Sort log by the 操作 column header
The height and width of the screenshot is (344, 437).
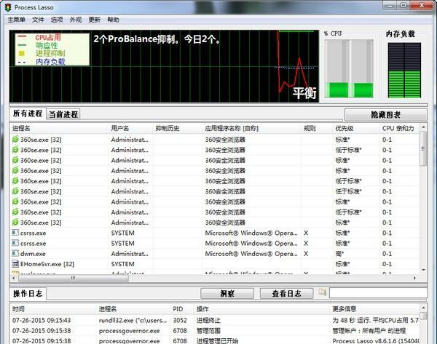pyautogui.click(x=202, y=309)
